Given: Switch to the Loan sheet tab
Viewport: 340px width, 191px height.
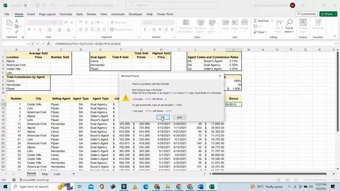Looking at the screenshot, I should click(x=57, y=174).
